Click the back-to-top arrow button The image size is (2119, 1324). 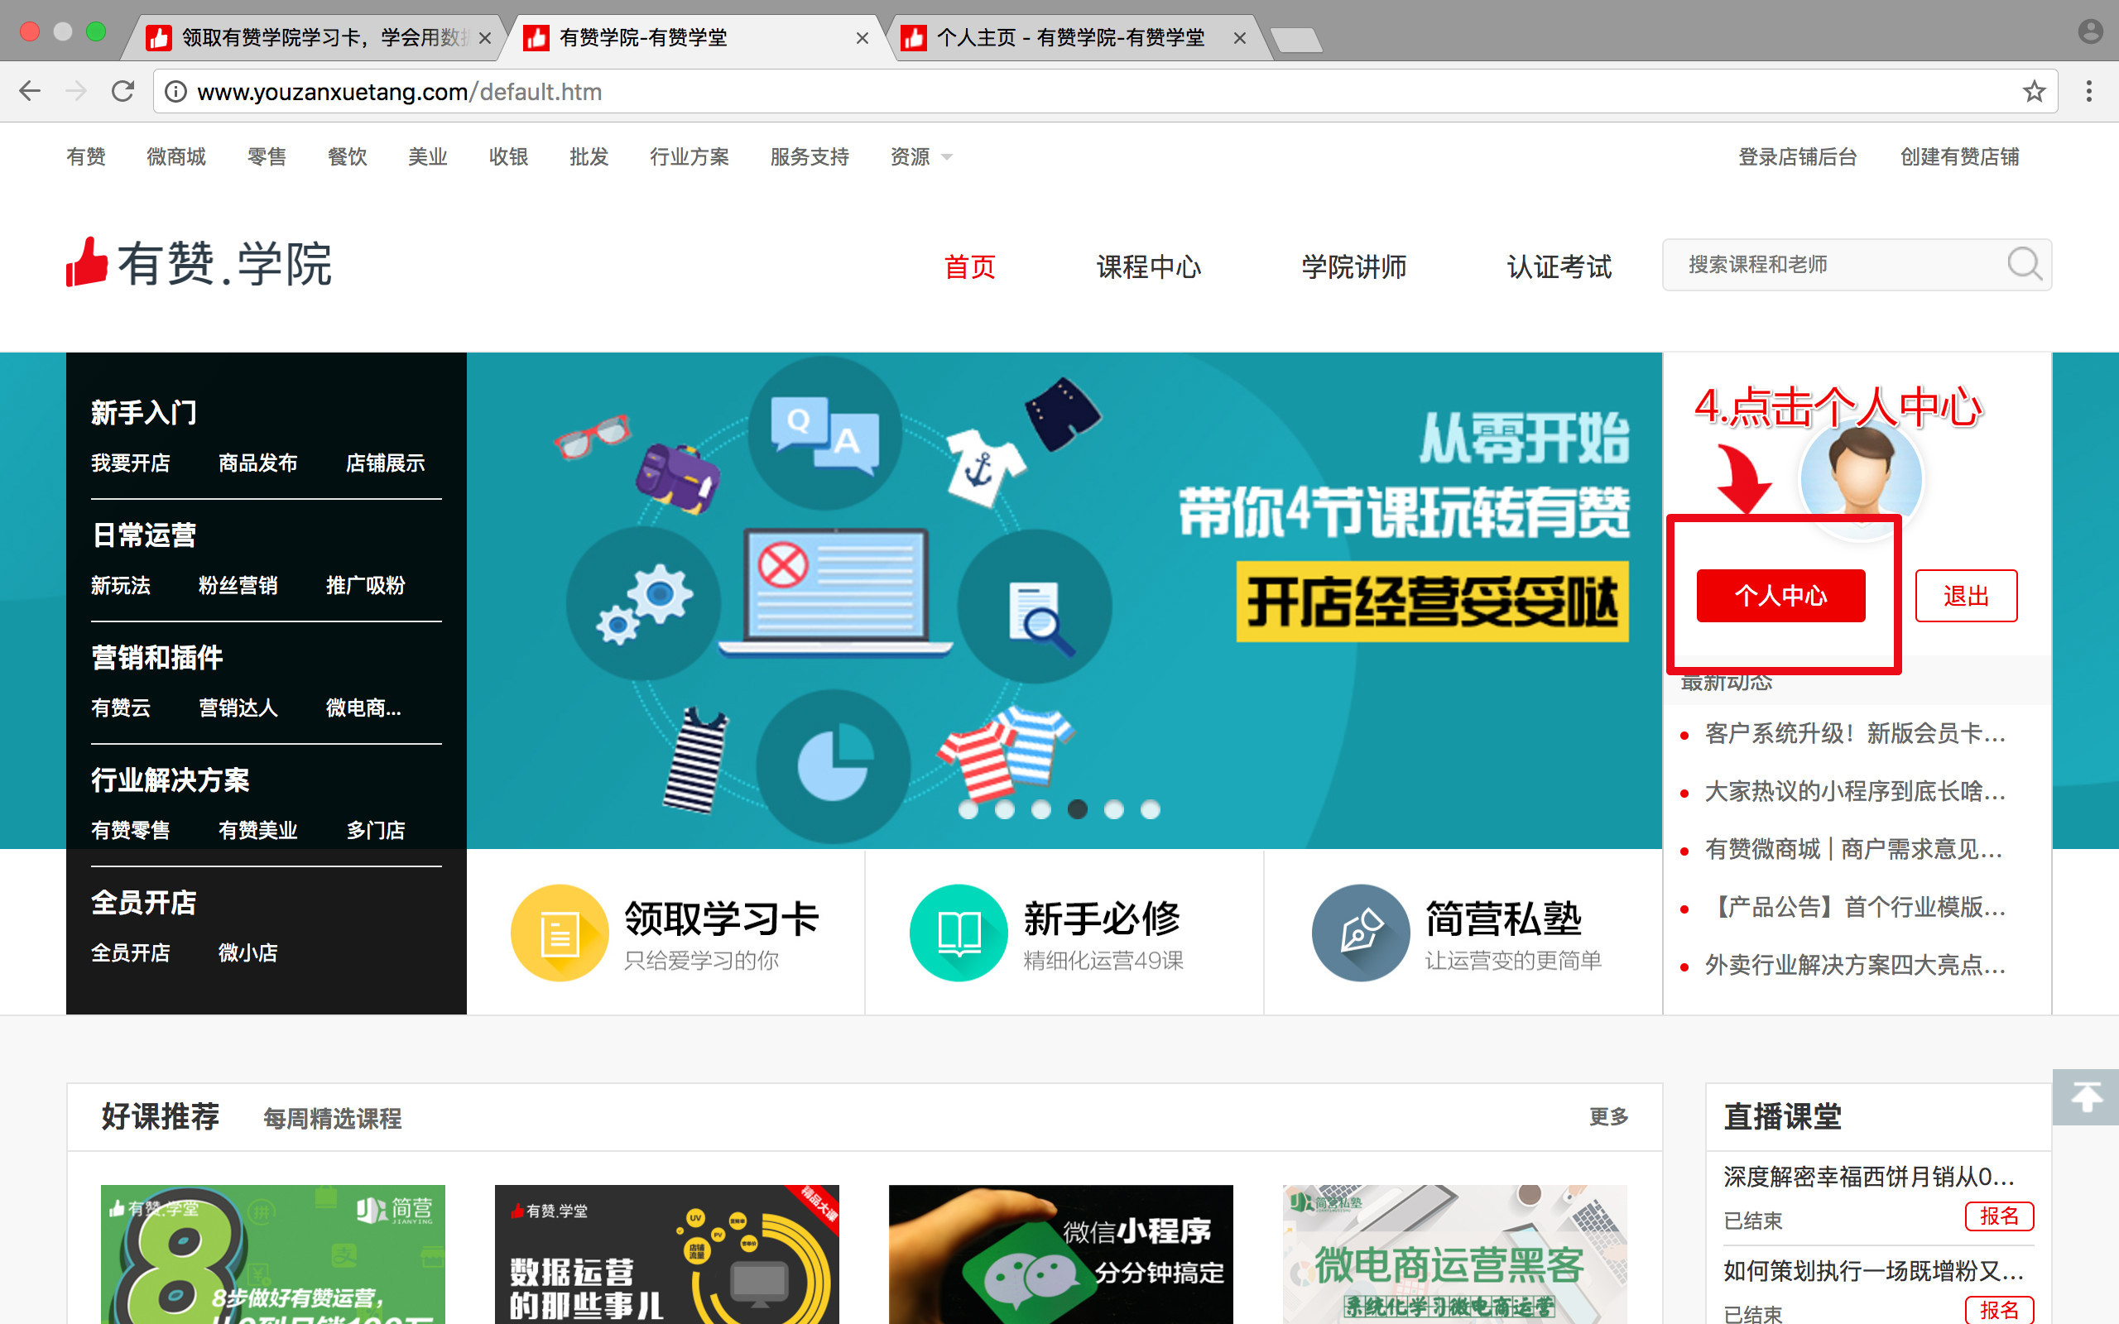click(x=2086, y=1096)
